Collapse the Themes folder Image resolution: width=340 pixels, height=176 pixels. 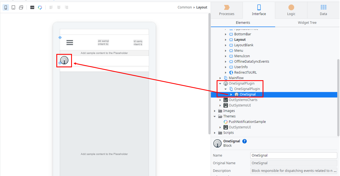coord(215,116)
